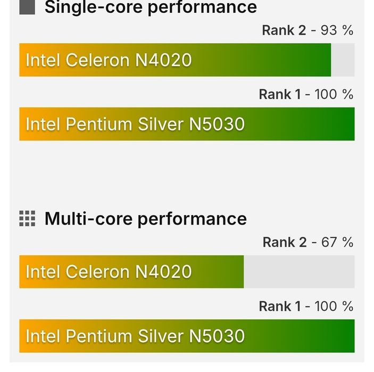Viewport: 374px width, 372px height.
Task: Click the grid Multi-core performance icon
Action: tap(27, 219)
